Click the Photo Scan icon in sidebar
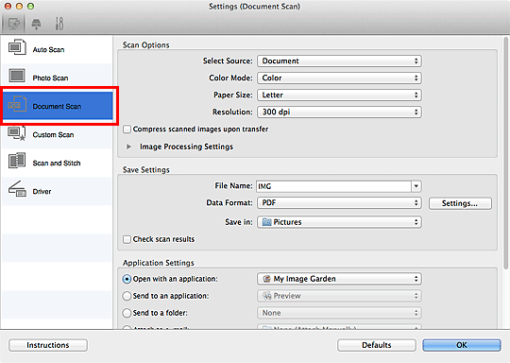510x363 pixels. click(17, 76)
